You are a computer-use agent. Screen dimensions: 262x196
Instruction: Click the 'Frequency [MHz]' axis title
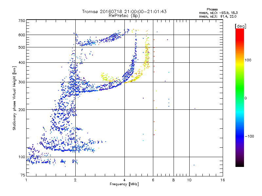coord(124,184)
